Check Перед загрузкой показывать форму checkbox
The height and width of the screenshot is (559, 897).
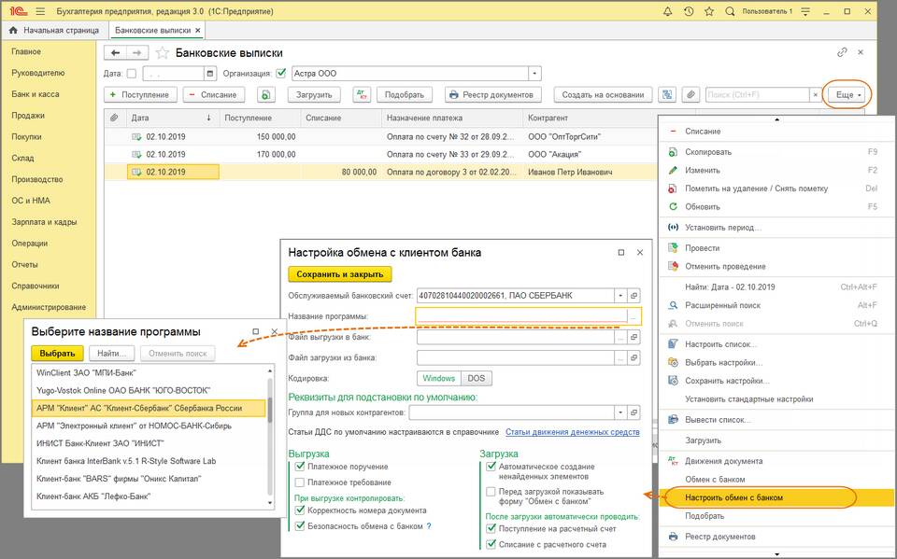[491, 492]
